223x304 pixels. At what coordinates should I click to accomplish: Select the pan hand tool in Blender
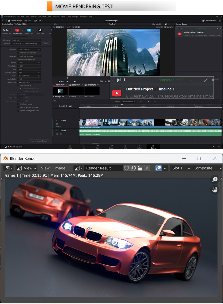tap(215, 190)
